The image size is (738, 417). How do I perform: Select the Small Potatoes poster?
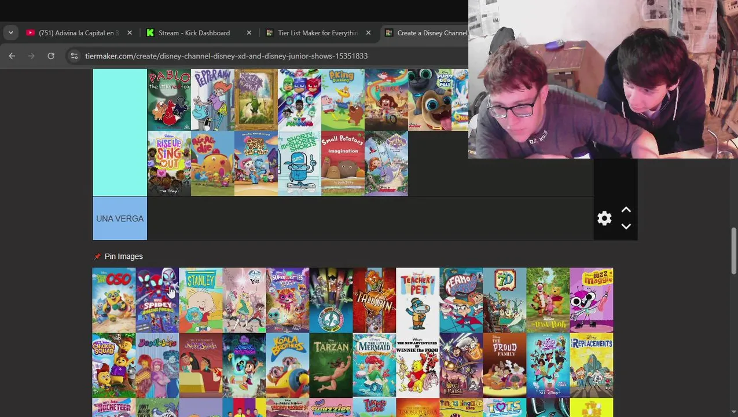(x=343, y=163)
